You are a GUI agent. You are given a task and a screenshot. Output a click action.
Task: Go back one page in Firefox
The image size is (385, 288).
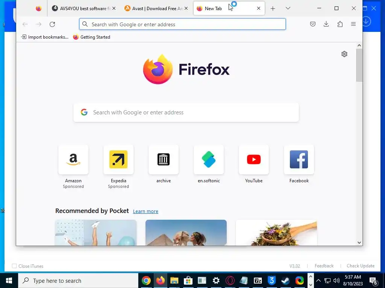pos(25,24)
